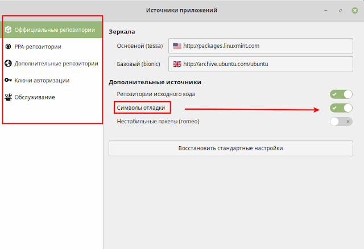
Task: Click the US flag icon in main mirror
Action: point(177,45)
